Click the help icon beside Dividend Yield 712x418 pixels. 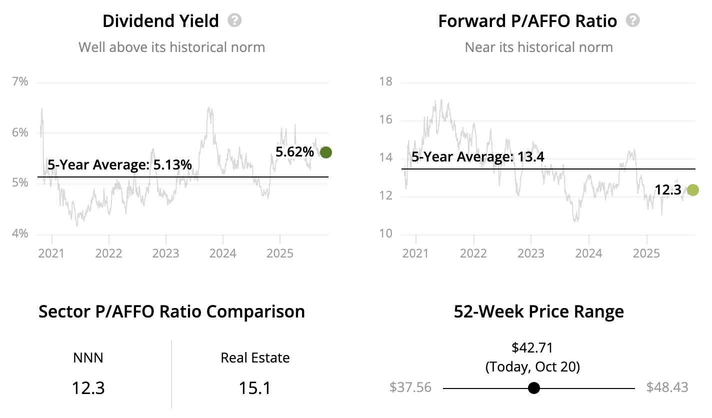(x=234, y=20)
